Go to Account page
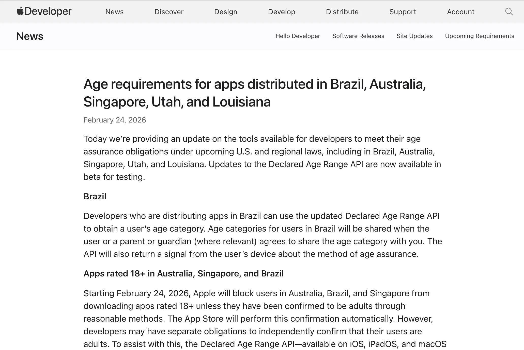This screenshot has width=524, height=350. pyautogui.click(x=460, y=12)
